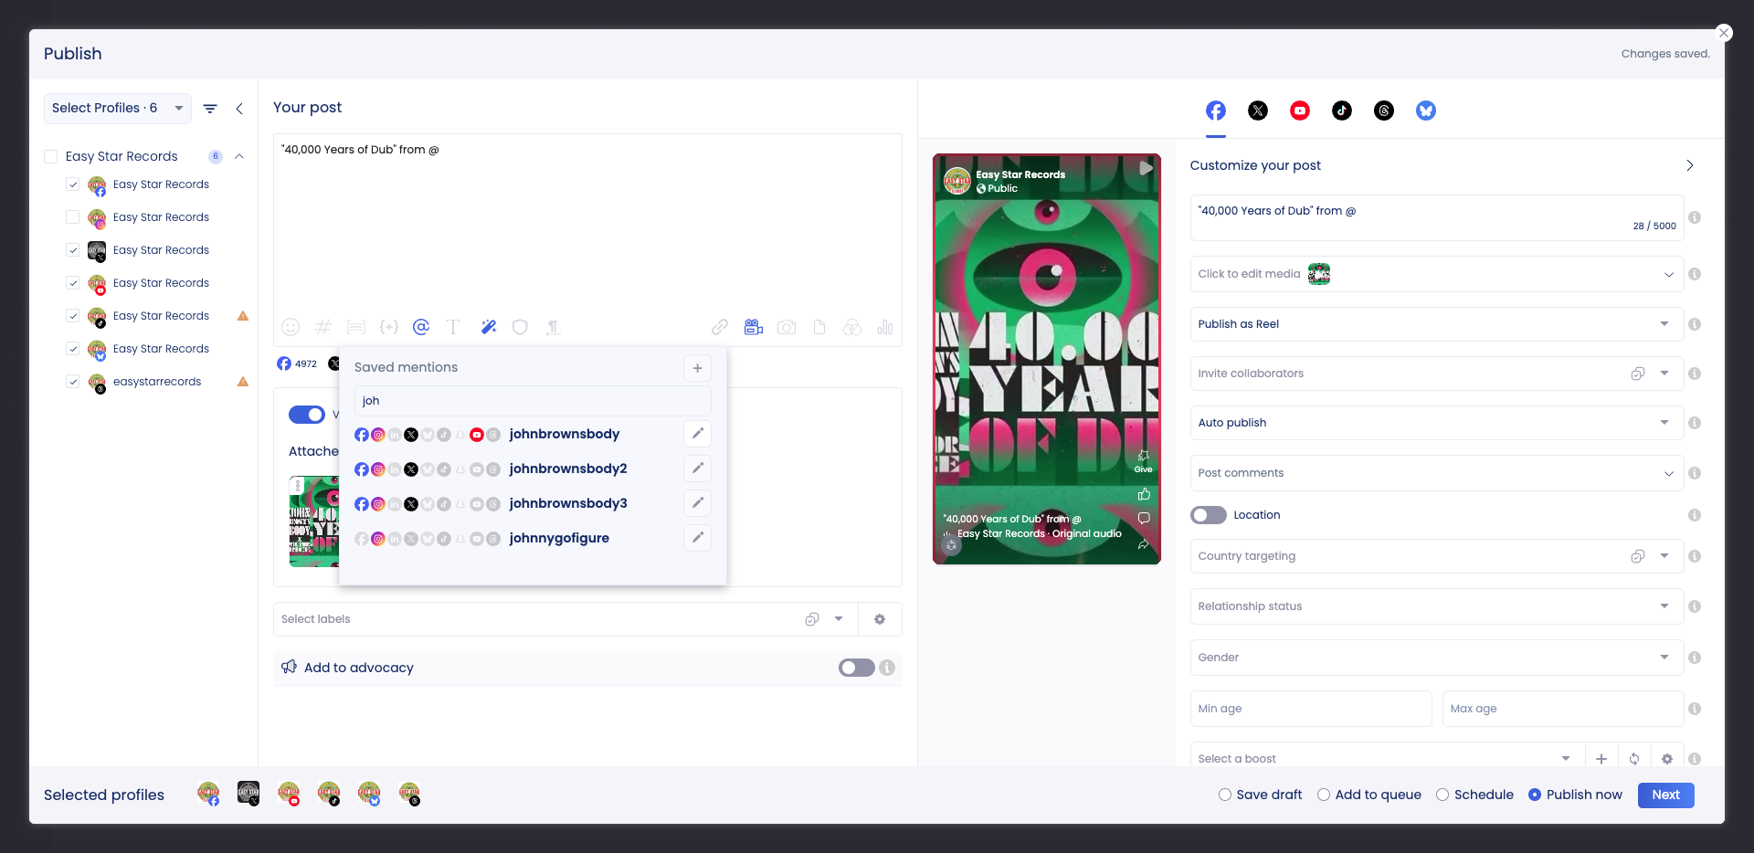Click the @ mentions icon
1754x853 pixels.
click(x=421, y=327)
